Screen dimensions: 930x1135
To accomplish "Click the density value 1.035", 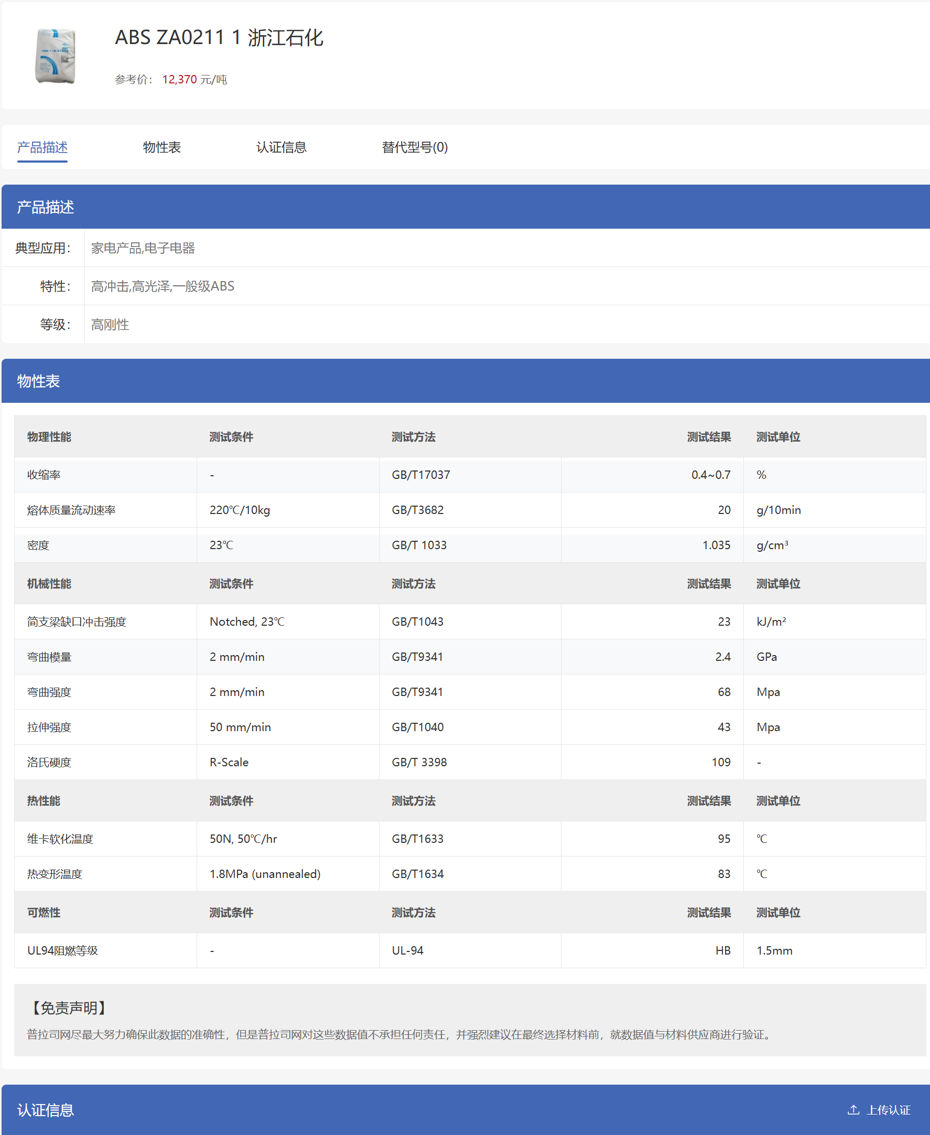I will tap(716, 545).
